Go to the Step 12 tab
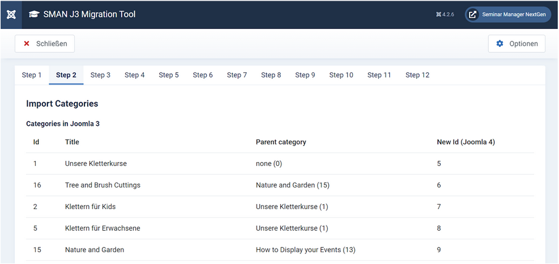The image size is (559, 264). pos(417,75)
